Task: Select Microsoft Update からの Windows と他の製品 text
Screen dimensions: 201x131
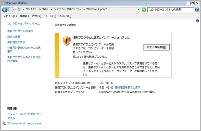Action: 127,92
